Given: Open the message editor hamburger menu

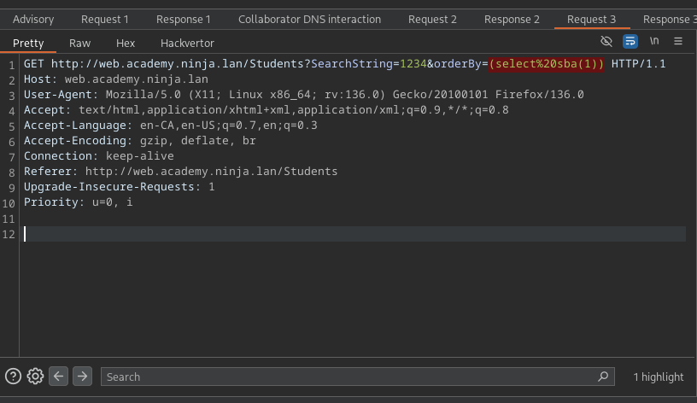Looking at the screenshot, I should [678, 41].
